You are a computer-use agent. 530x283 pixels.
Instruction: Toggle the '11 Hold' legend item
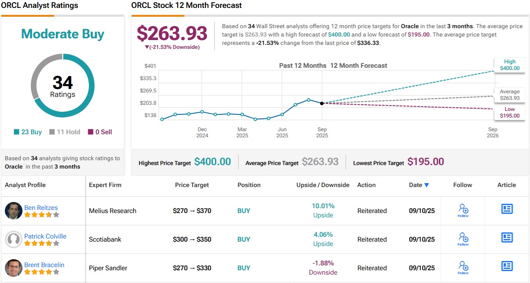coord(64,132)
